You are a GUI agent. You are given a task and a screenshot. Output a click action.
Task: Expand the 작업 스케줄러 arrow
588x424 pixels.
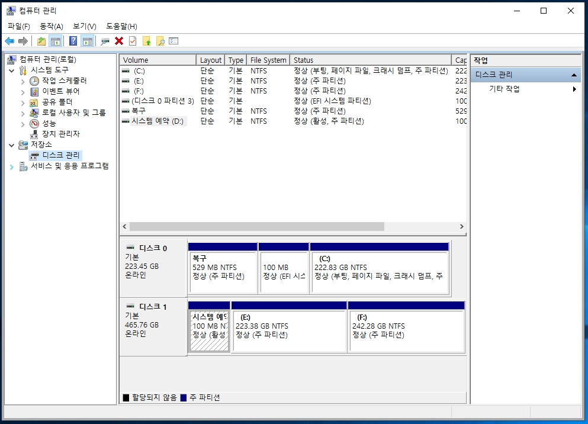pos(23,81)
